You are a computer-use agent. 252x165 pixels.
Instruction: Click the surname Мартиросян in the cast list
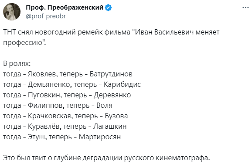(100, 137)
